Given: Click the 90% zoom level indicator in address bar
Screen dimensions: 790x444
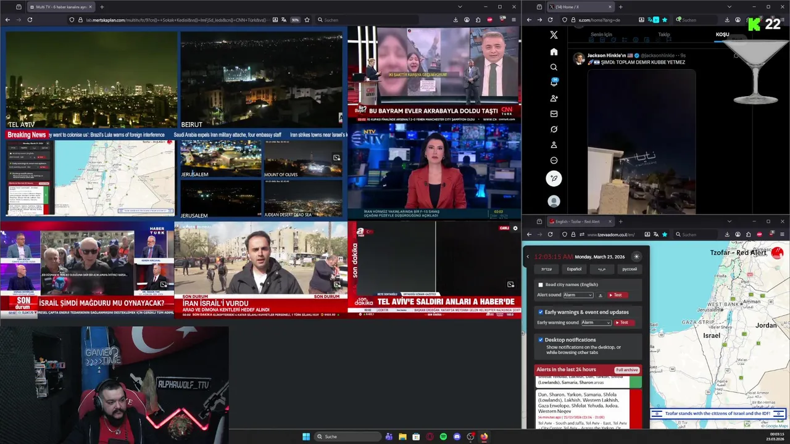Looking at the screenshot, I should pos(295,20).
